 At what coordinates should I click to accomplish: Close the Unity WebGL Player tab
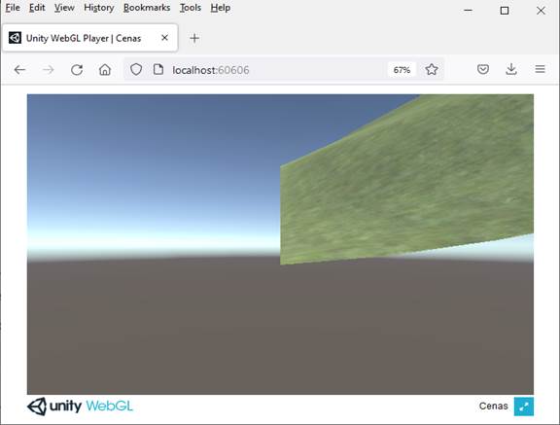164,38
